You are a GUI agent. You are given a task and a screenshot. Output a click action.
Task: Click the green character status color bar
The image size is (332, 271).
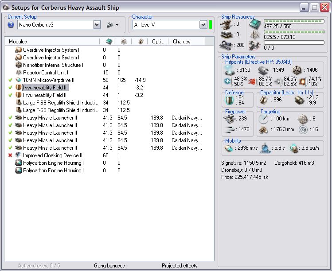point(211,25)
